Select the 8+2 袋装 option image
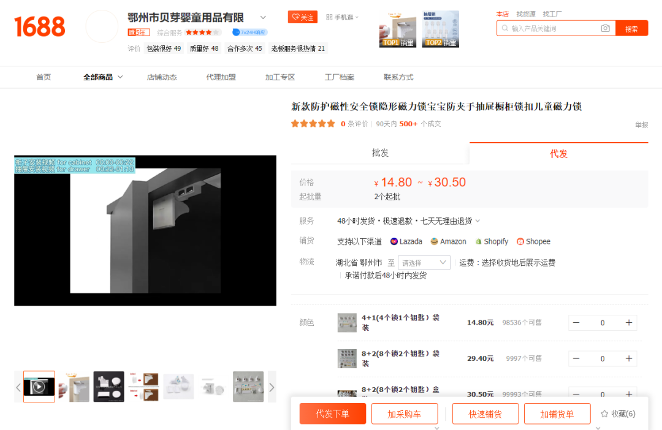This screenshot has width=662, height=430. point(347,359)
